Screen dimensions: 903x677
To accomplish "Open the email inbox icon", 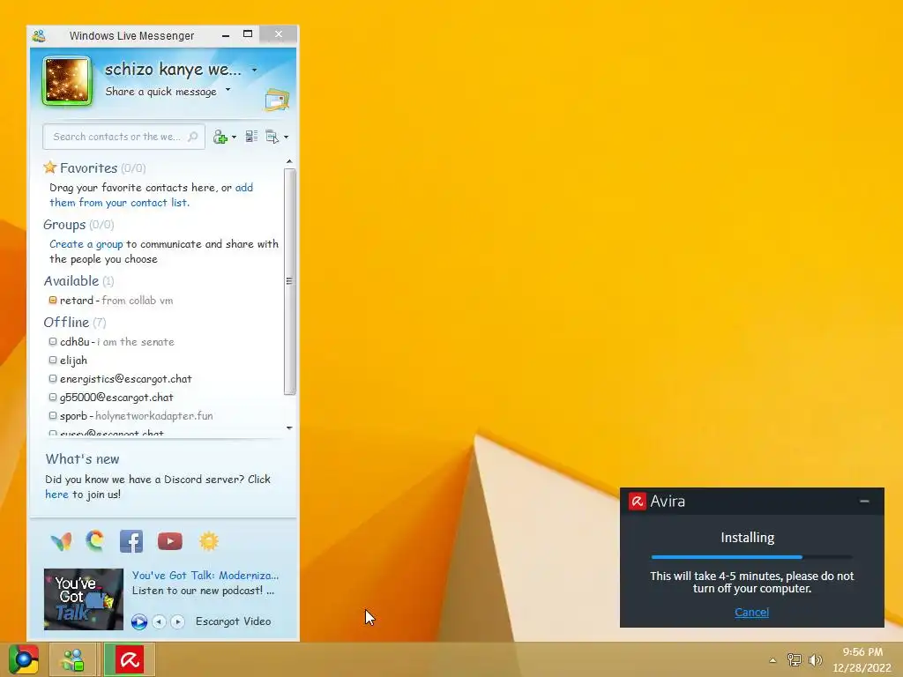I will (277, 100).
